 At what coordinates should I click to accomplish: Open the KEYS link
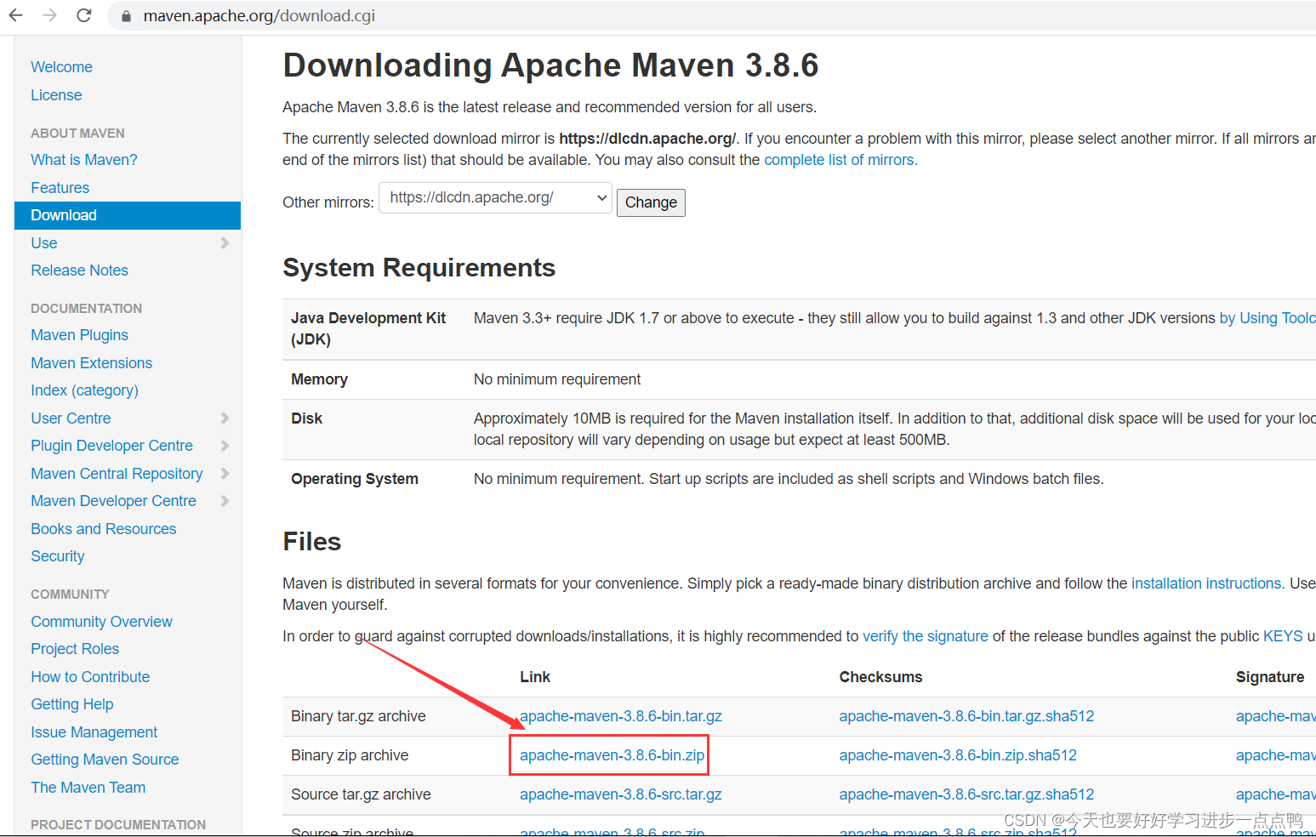point(1283,636)
